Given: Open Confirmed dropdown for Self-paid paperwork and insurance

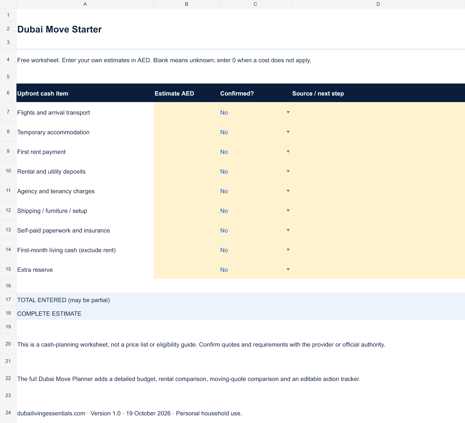Looking at the screenshot, I should [x=288, y=230].
